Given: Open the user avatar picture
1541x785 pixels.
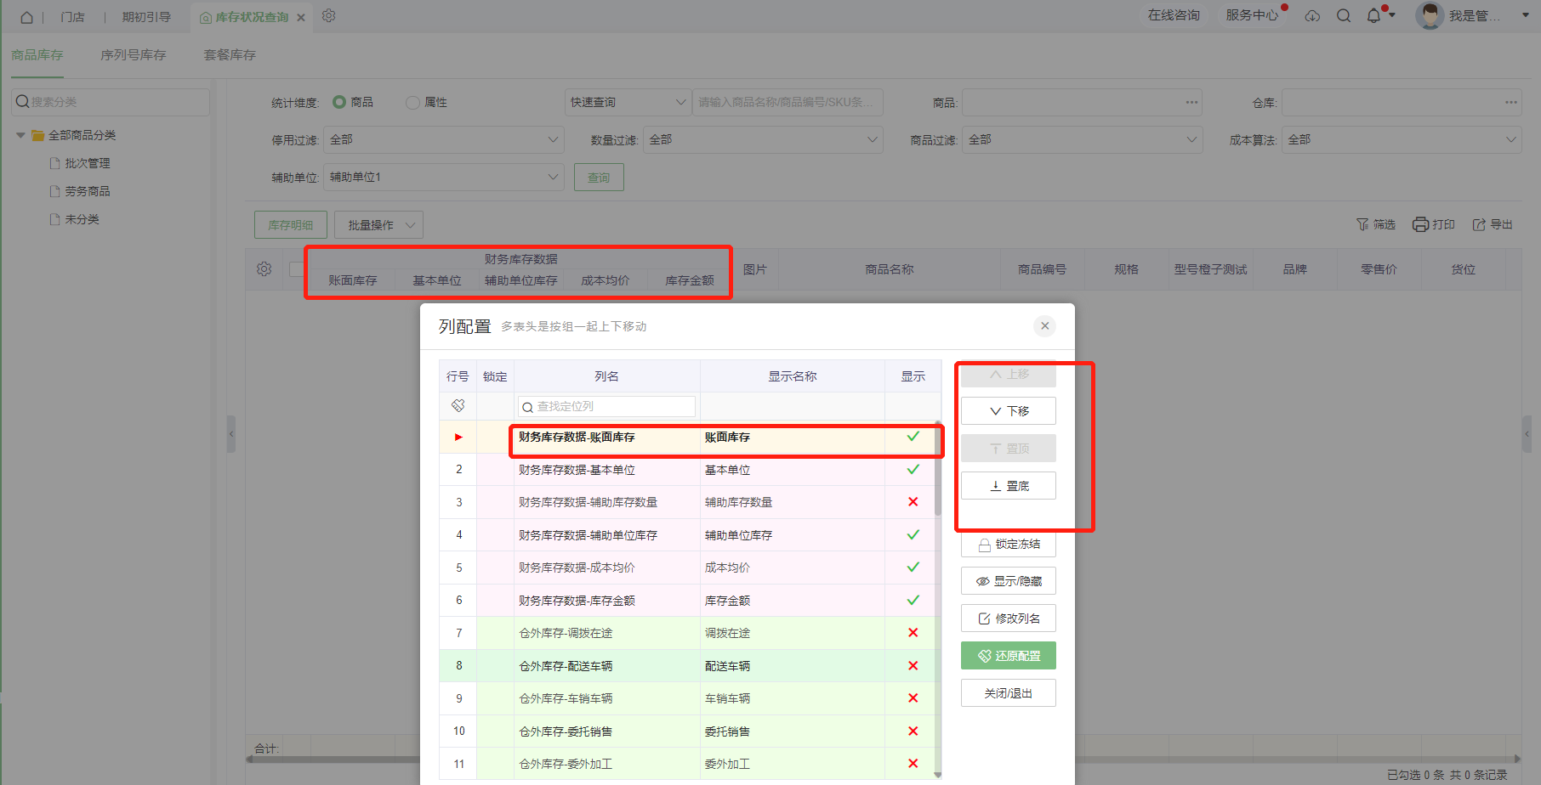Looking at the screenshot, I should pyautogui.click(x=1430, y=16).
